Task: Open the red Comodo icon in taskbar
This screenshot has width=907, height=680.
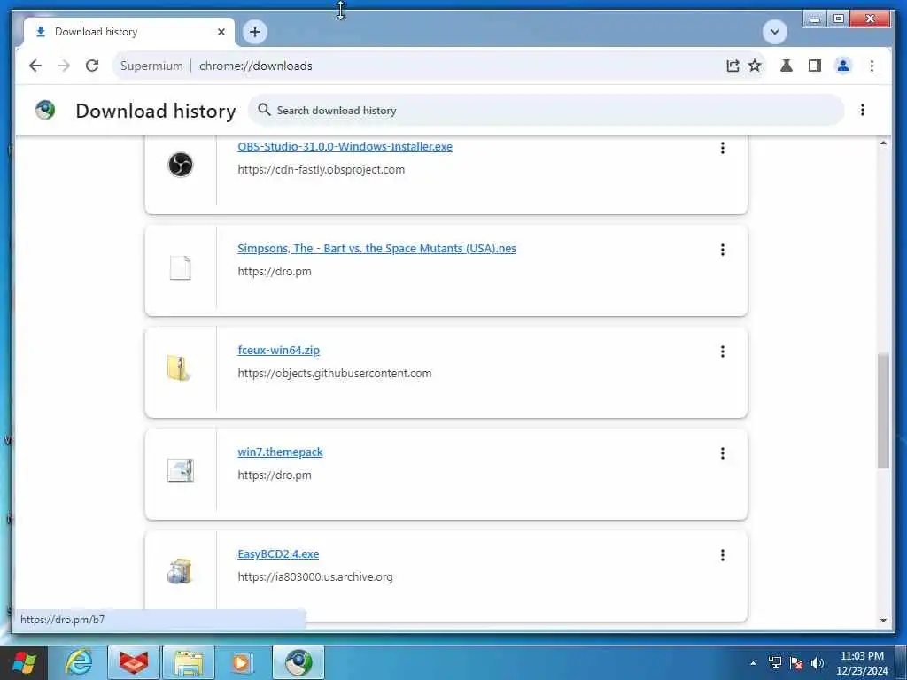Action: [x=134, y=662]
